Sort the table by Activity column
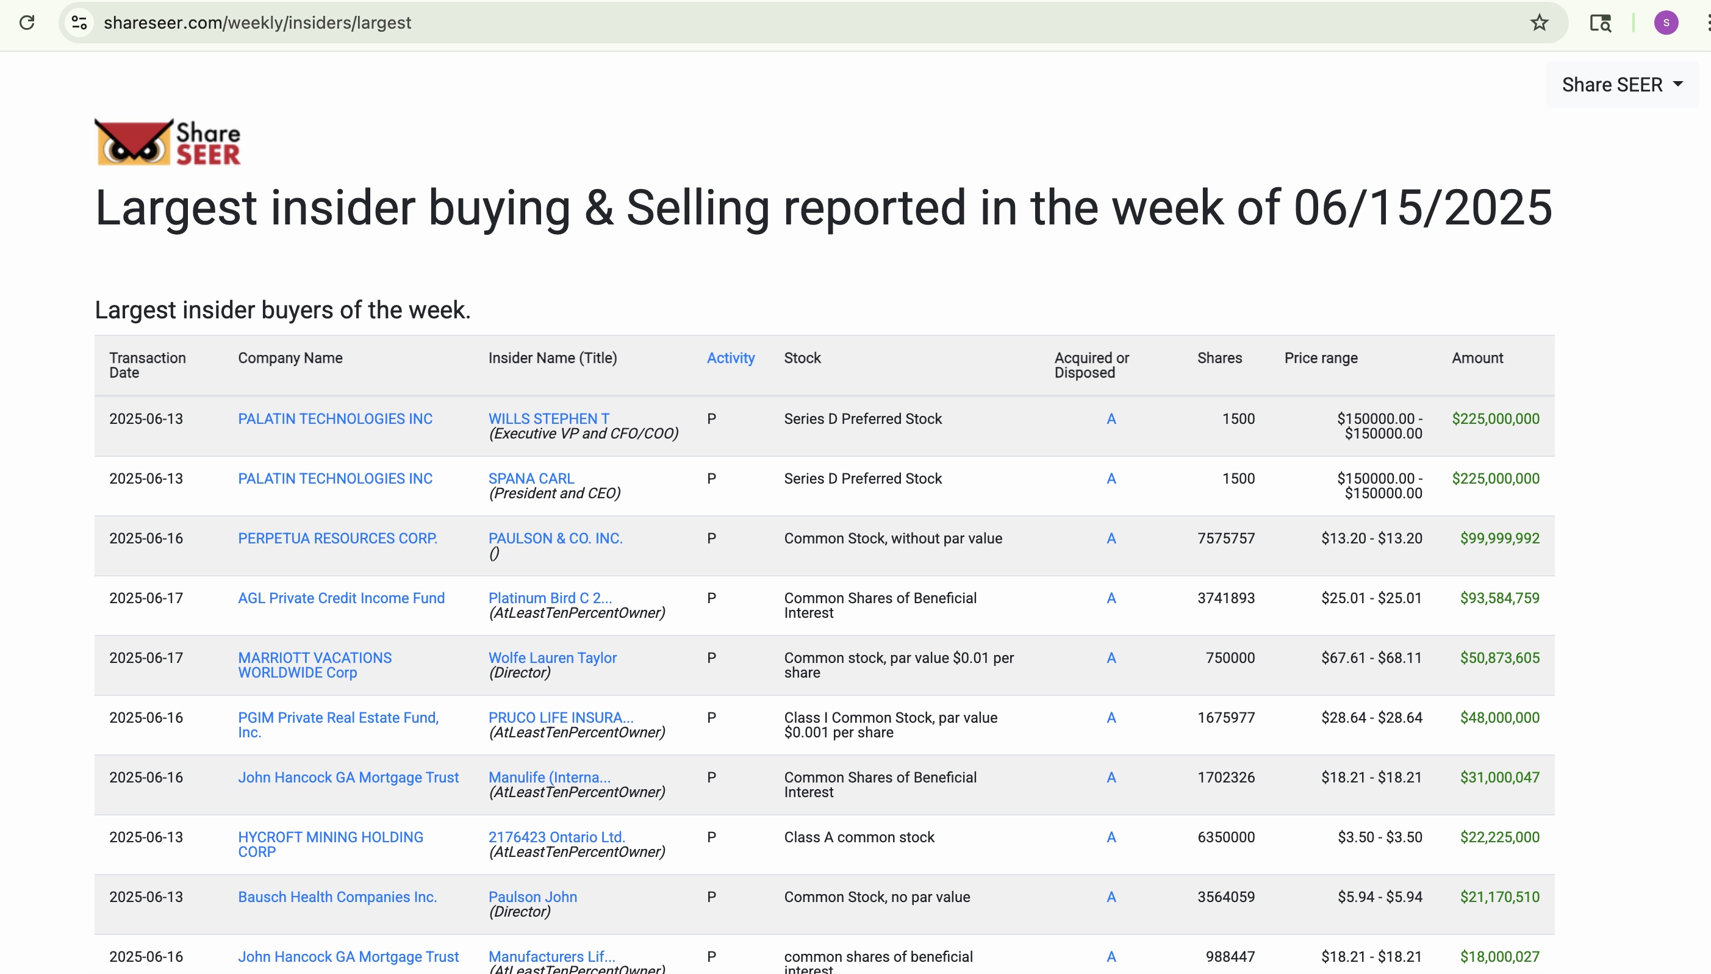1711x974 pixels. [x=730, y=358]
